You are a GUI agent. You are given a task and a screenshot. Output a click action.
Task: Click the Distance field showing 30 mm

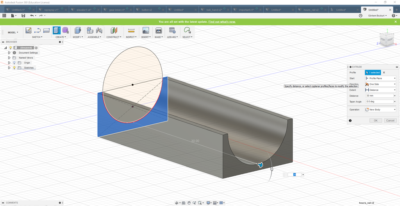coord(379,96)
